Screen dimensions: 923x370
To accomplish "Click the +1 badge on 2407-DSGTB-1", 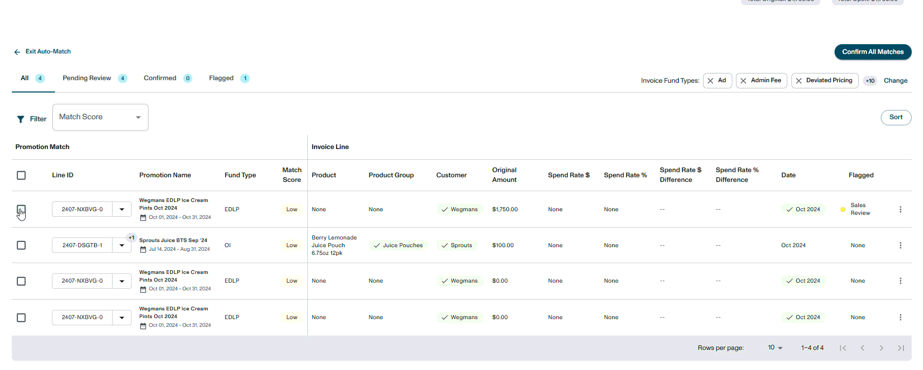I will 132,237.
